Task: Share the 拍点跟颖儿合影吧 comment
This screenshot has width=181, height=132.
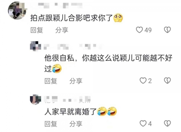Action: (62, 30)
